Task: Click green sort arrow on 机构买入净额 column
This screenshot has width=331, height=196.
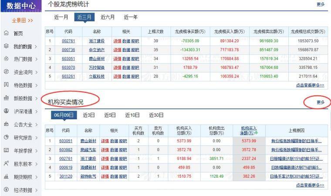Action: point(256,133)
